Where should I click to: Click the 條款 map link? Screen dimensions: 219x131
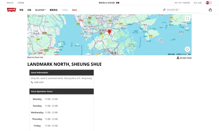click(189, 54)
